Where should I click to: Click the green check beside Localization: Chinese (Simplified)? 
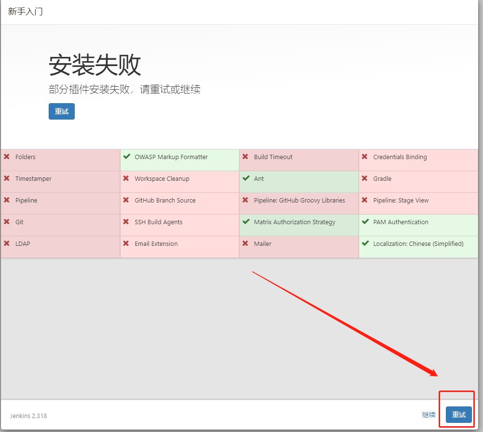point(365,243)
